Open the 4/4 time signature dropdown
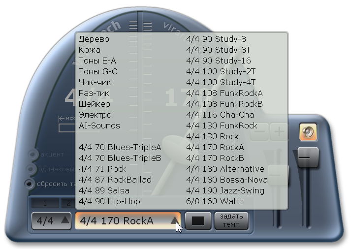 pos(52,221)
